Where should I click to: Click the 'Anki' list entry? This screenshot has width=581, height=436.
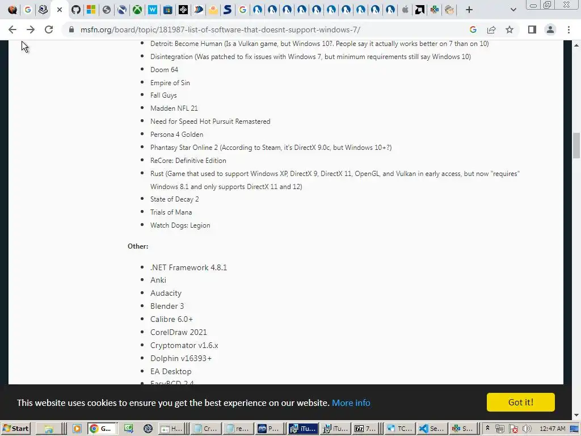click(158, 280)
